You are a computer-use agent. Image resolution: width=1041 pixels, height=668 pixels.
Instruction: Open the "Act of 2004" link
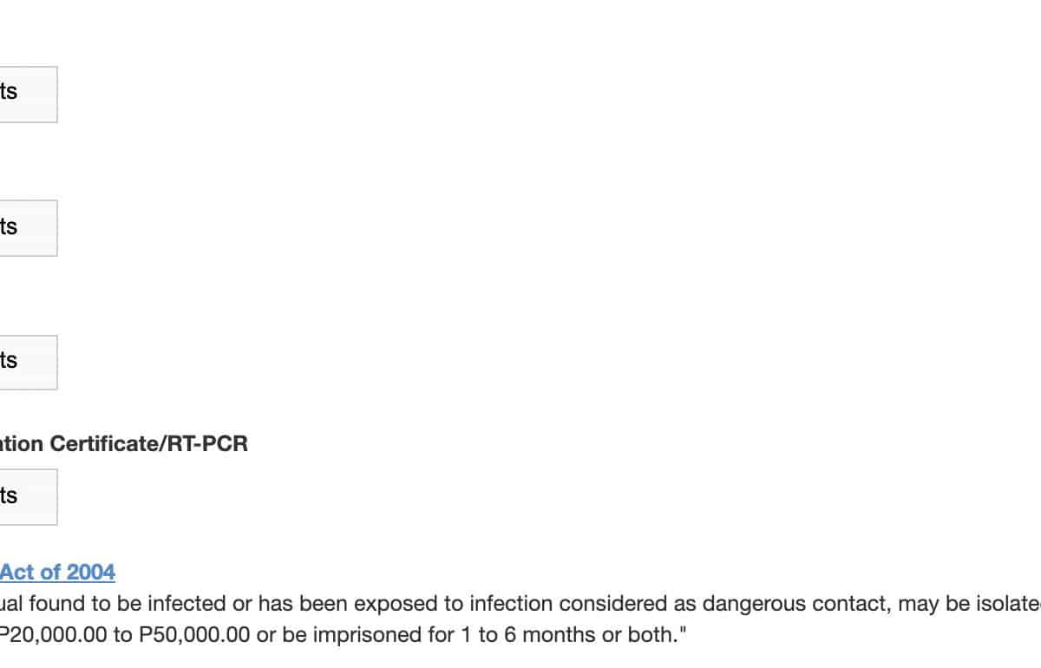click(x=57, y=573)
